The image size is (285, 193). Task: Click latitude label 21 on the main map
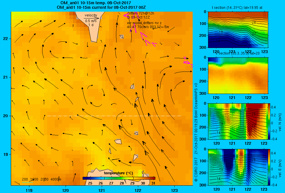point(5,77)
